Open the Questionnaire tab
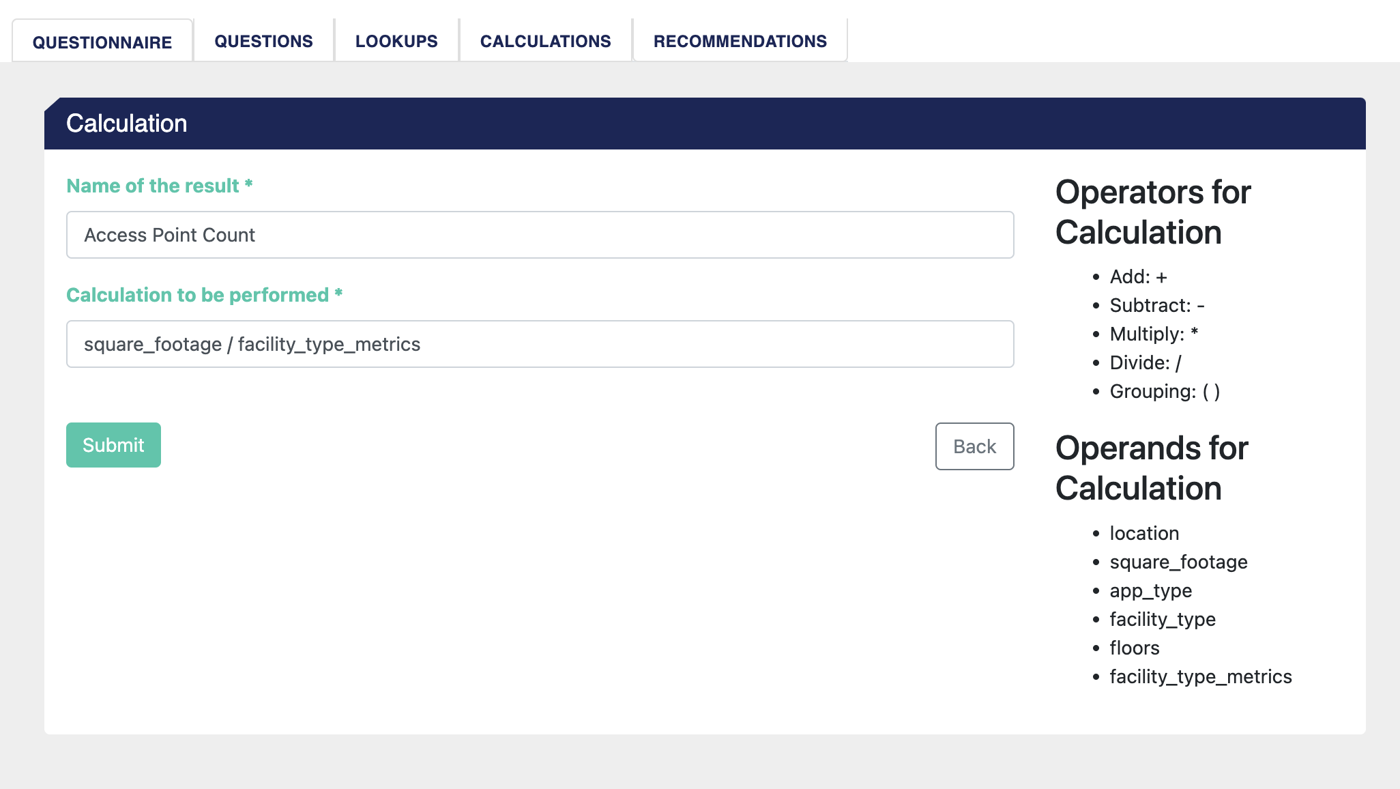This screenshot has width=1400, height=789. tap(102, 41)
